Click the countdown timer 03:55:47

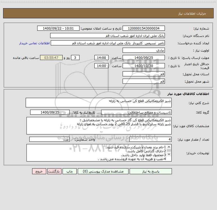pos(51,58)
